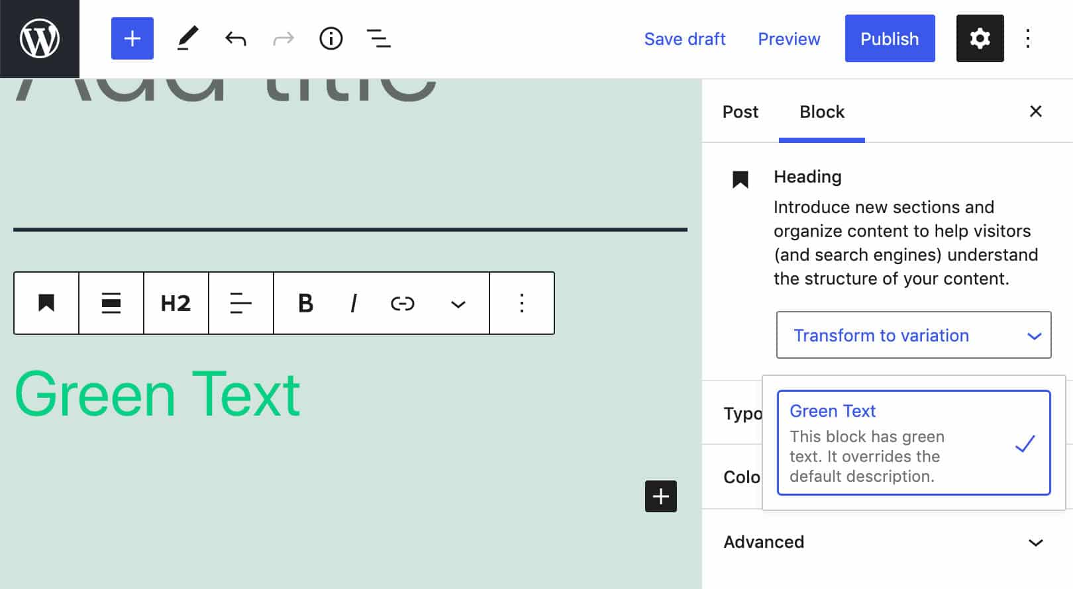Open the block inserter plus button
Image resolution: width=1073 pixels, height=589 pixels.
click(132, 38)
